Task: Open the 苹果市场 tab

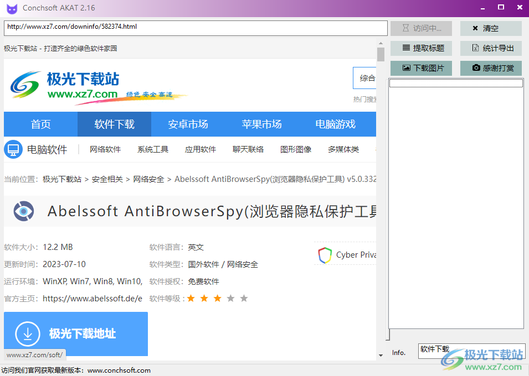Action: tap(262, 124)
